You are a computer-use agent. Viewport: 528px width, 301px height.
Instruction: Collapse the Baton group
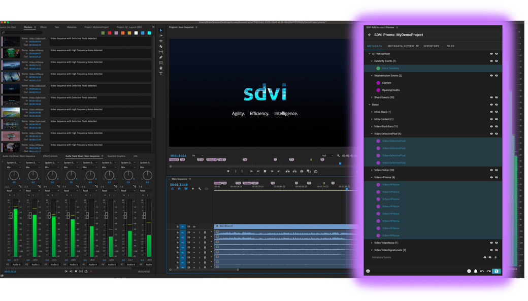pyautogui.click(x=370, y=105)
